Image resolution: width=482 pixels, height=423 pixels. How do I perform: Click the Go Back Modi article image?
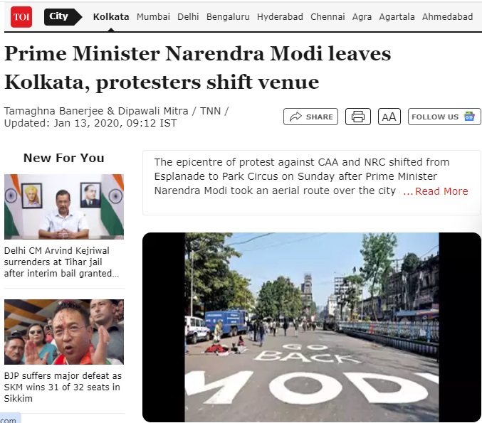click(312, 327)
